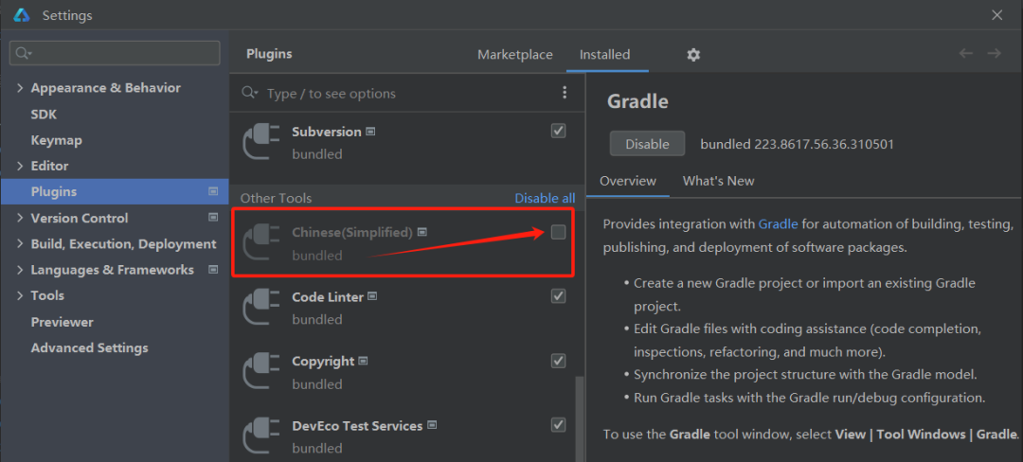Expand the Version Control node
1023x462 pixels.
[20, 219]
